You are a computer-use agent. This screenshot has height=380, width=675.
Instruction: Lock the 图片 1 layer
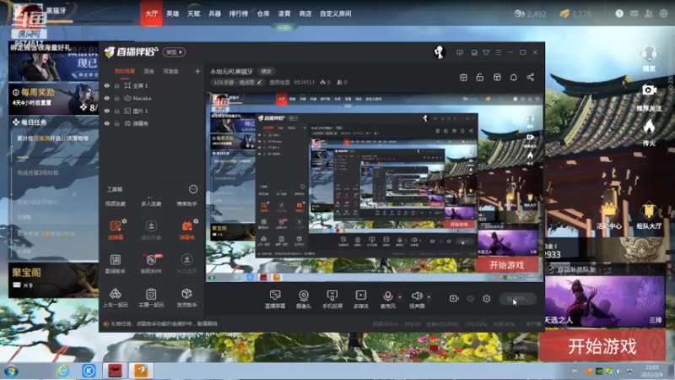116,111
